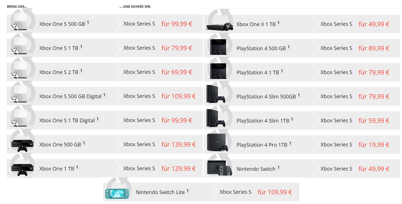Click the für 89,99 € price offer
Image resolution: width=402 pixels, height=204 pixels.
(374, 48)
